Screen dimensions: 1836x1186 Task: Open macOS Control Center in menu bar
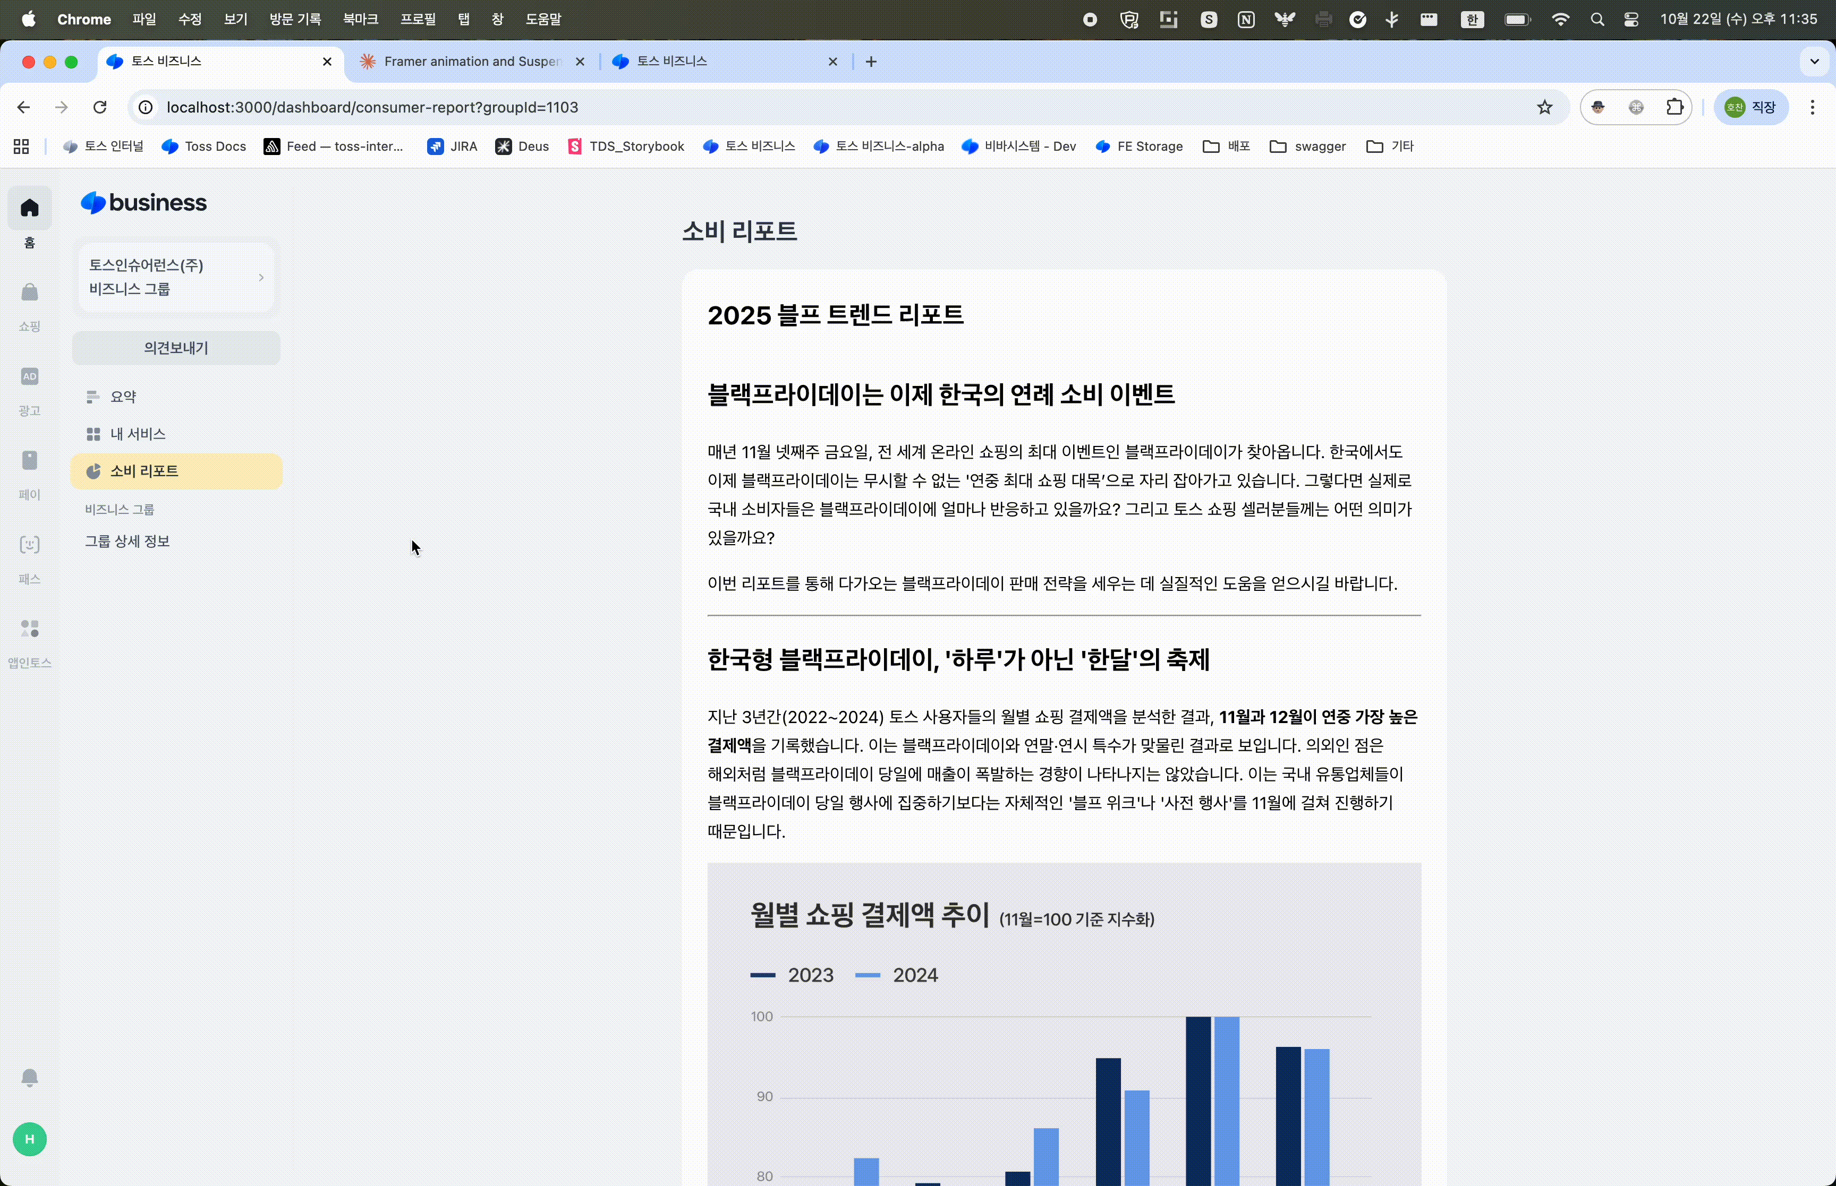[1631, 19]
